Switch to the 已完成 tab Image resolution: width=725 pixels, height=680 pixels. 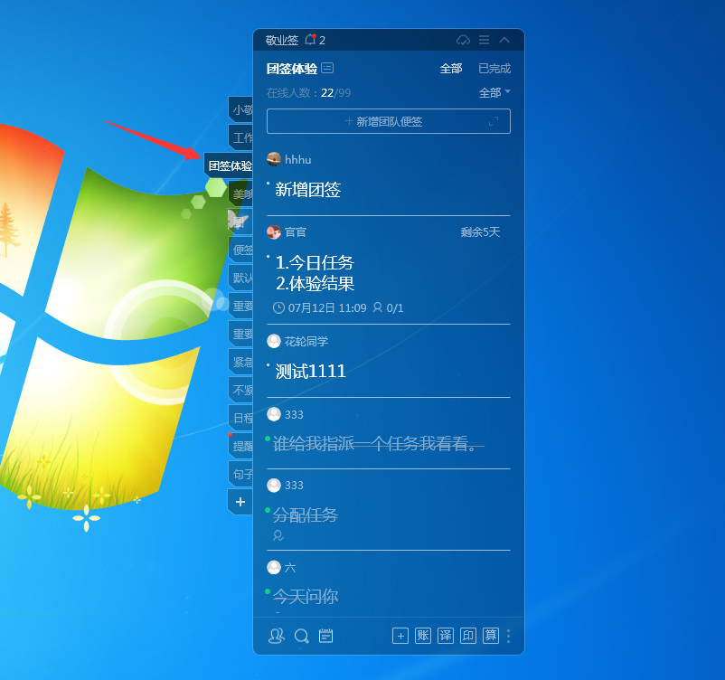[494, 69]
